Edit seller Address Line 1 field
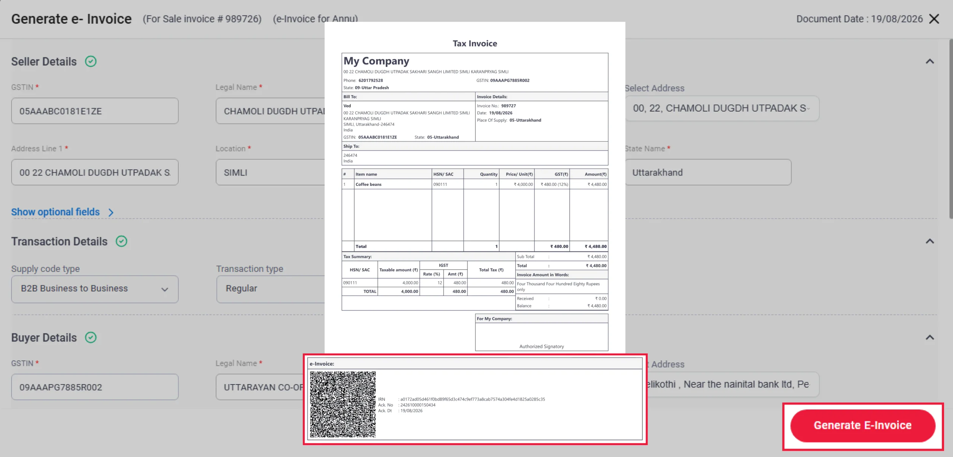Image resolution: width=953 pixels, height=457 pixels. tap(95, 172)
